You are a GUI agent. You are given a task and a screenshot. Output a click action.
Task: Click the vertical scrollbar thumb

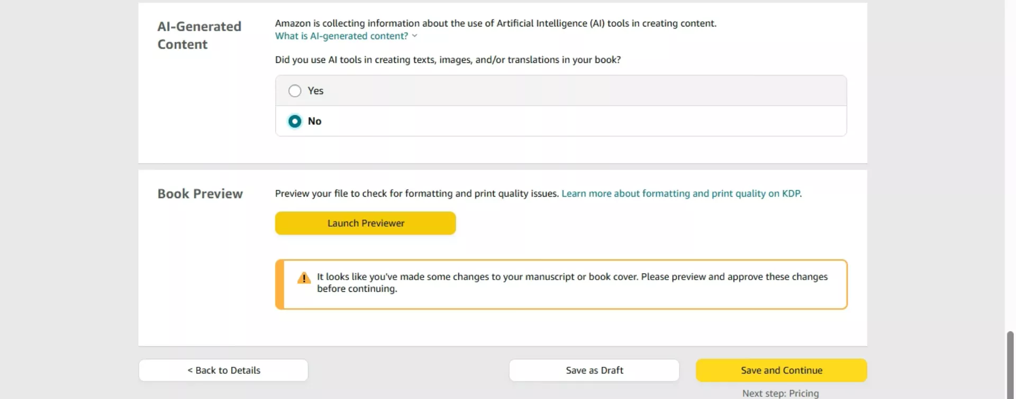[1010, 364]
